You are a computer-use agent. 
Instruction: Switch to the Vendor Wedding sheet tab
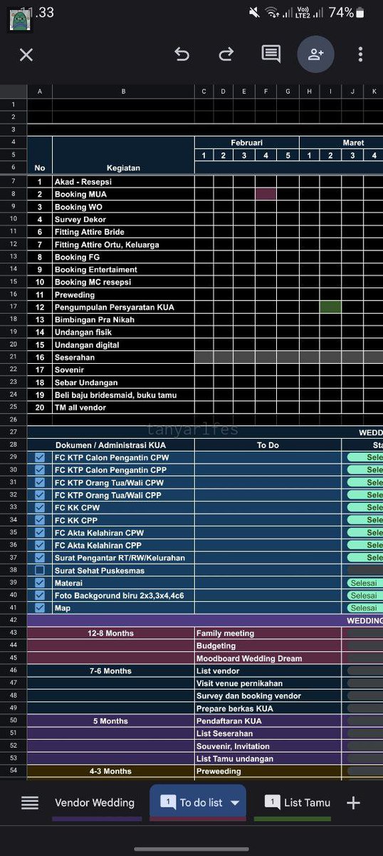pyautogui.click(x=95, y=802)
